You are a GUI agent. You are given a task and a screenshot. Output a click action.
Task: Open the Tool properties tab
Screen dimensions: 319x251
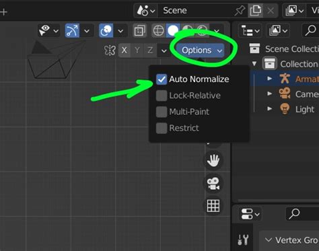(243, 240)
